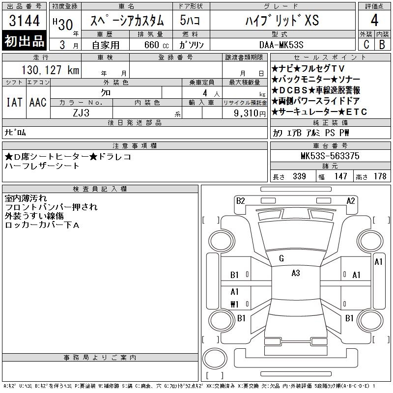Image resolution: width=393 pixels, height=393 pixels.
Task: Select the black 初出品 badge
Action: coord(24,41)
